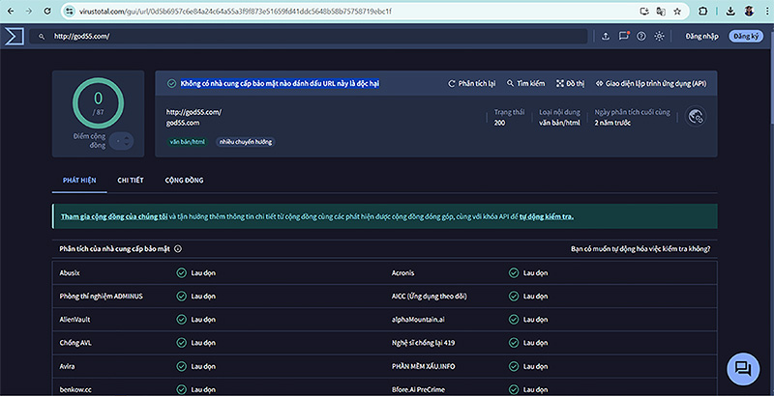
Task: Switch to the PHÁT HIỆN tab
Action: click(x=79, y=181)
